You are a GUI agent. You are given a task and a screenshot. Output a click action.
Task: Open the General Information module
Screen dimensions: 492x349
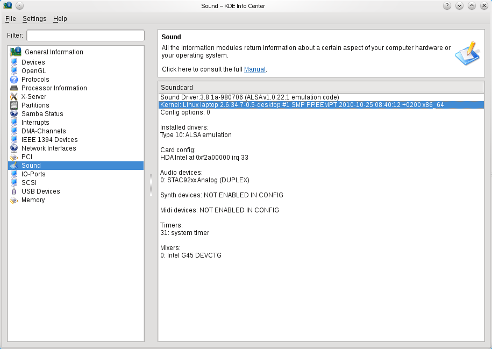coord(54,52)
